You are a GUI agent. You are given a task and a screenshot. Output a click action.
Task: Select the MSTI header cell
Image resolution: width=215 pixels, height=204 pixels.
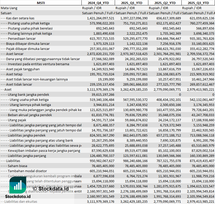pyautogui.click(x=41, y=3)
